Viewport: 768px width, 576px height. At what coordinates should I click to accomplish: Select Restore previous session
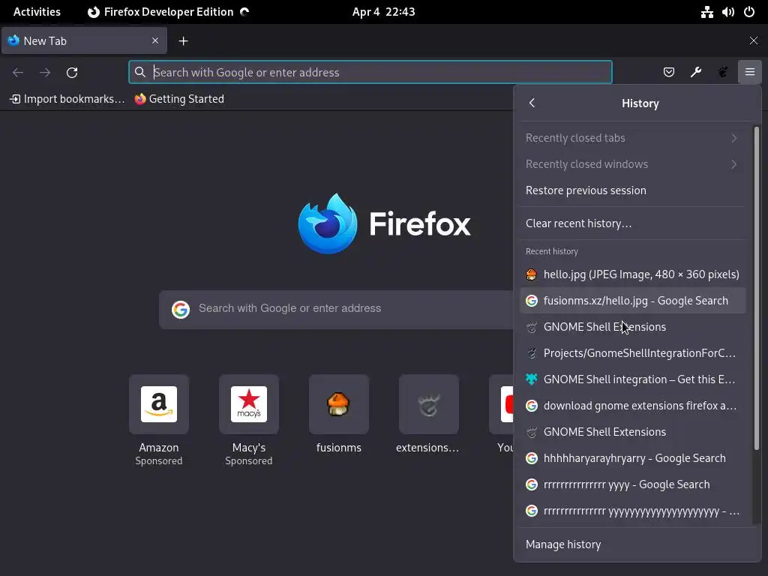pos(632,190)
